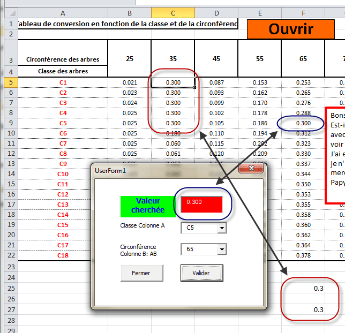This screenshot has height=333, width=345.
Task: Click cell with value 0.021
Action: click(x=130, y=82)
